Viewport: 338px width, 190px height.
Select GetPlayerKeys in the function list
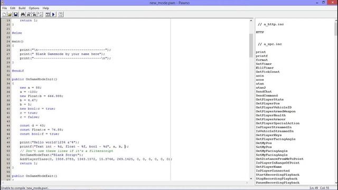point(269,135)
